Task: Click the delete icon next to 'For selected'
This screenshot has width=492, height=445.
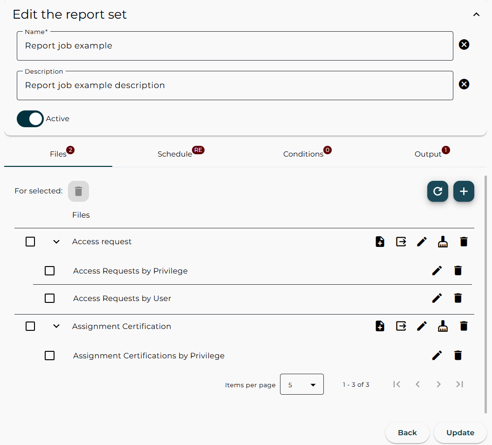Action: [78, 191]
